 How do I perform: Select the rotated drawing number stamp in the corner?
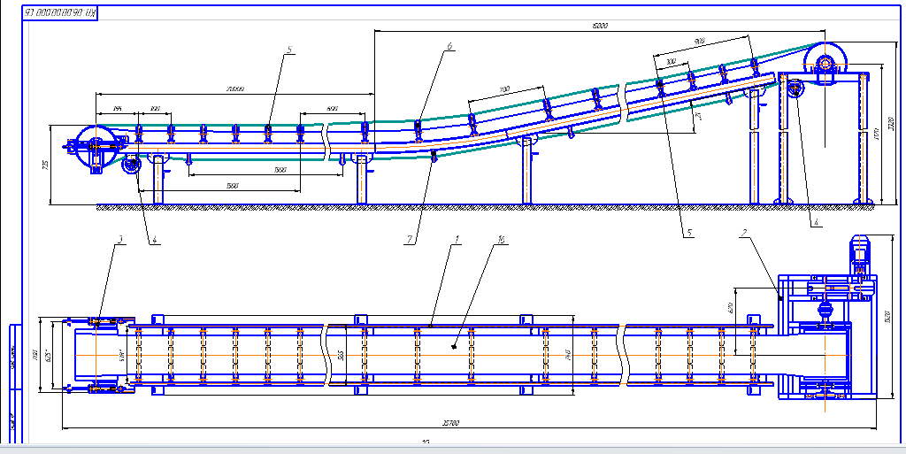pos(60,12)
